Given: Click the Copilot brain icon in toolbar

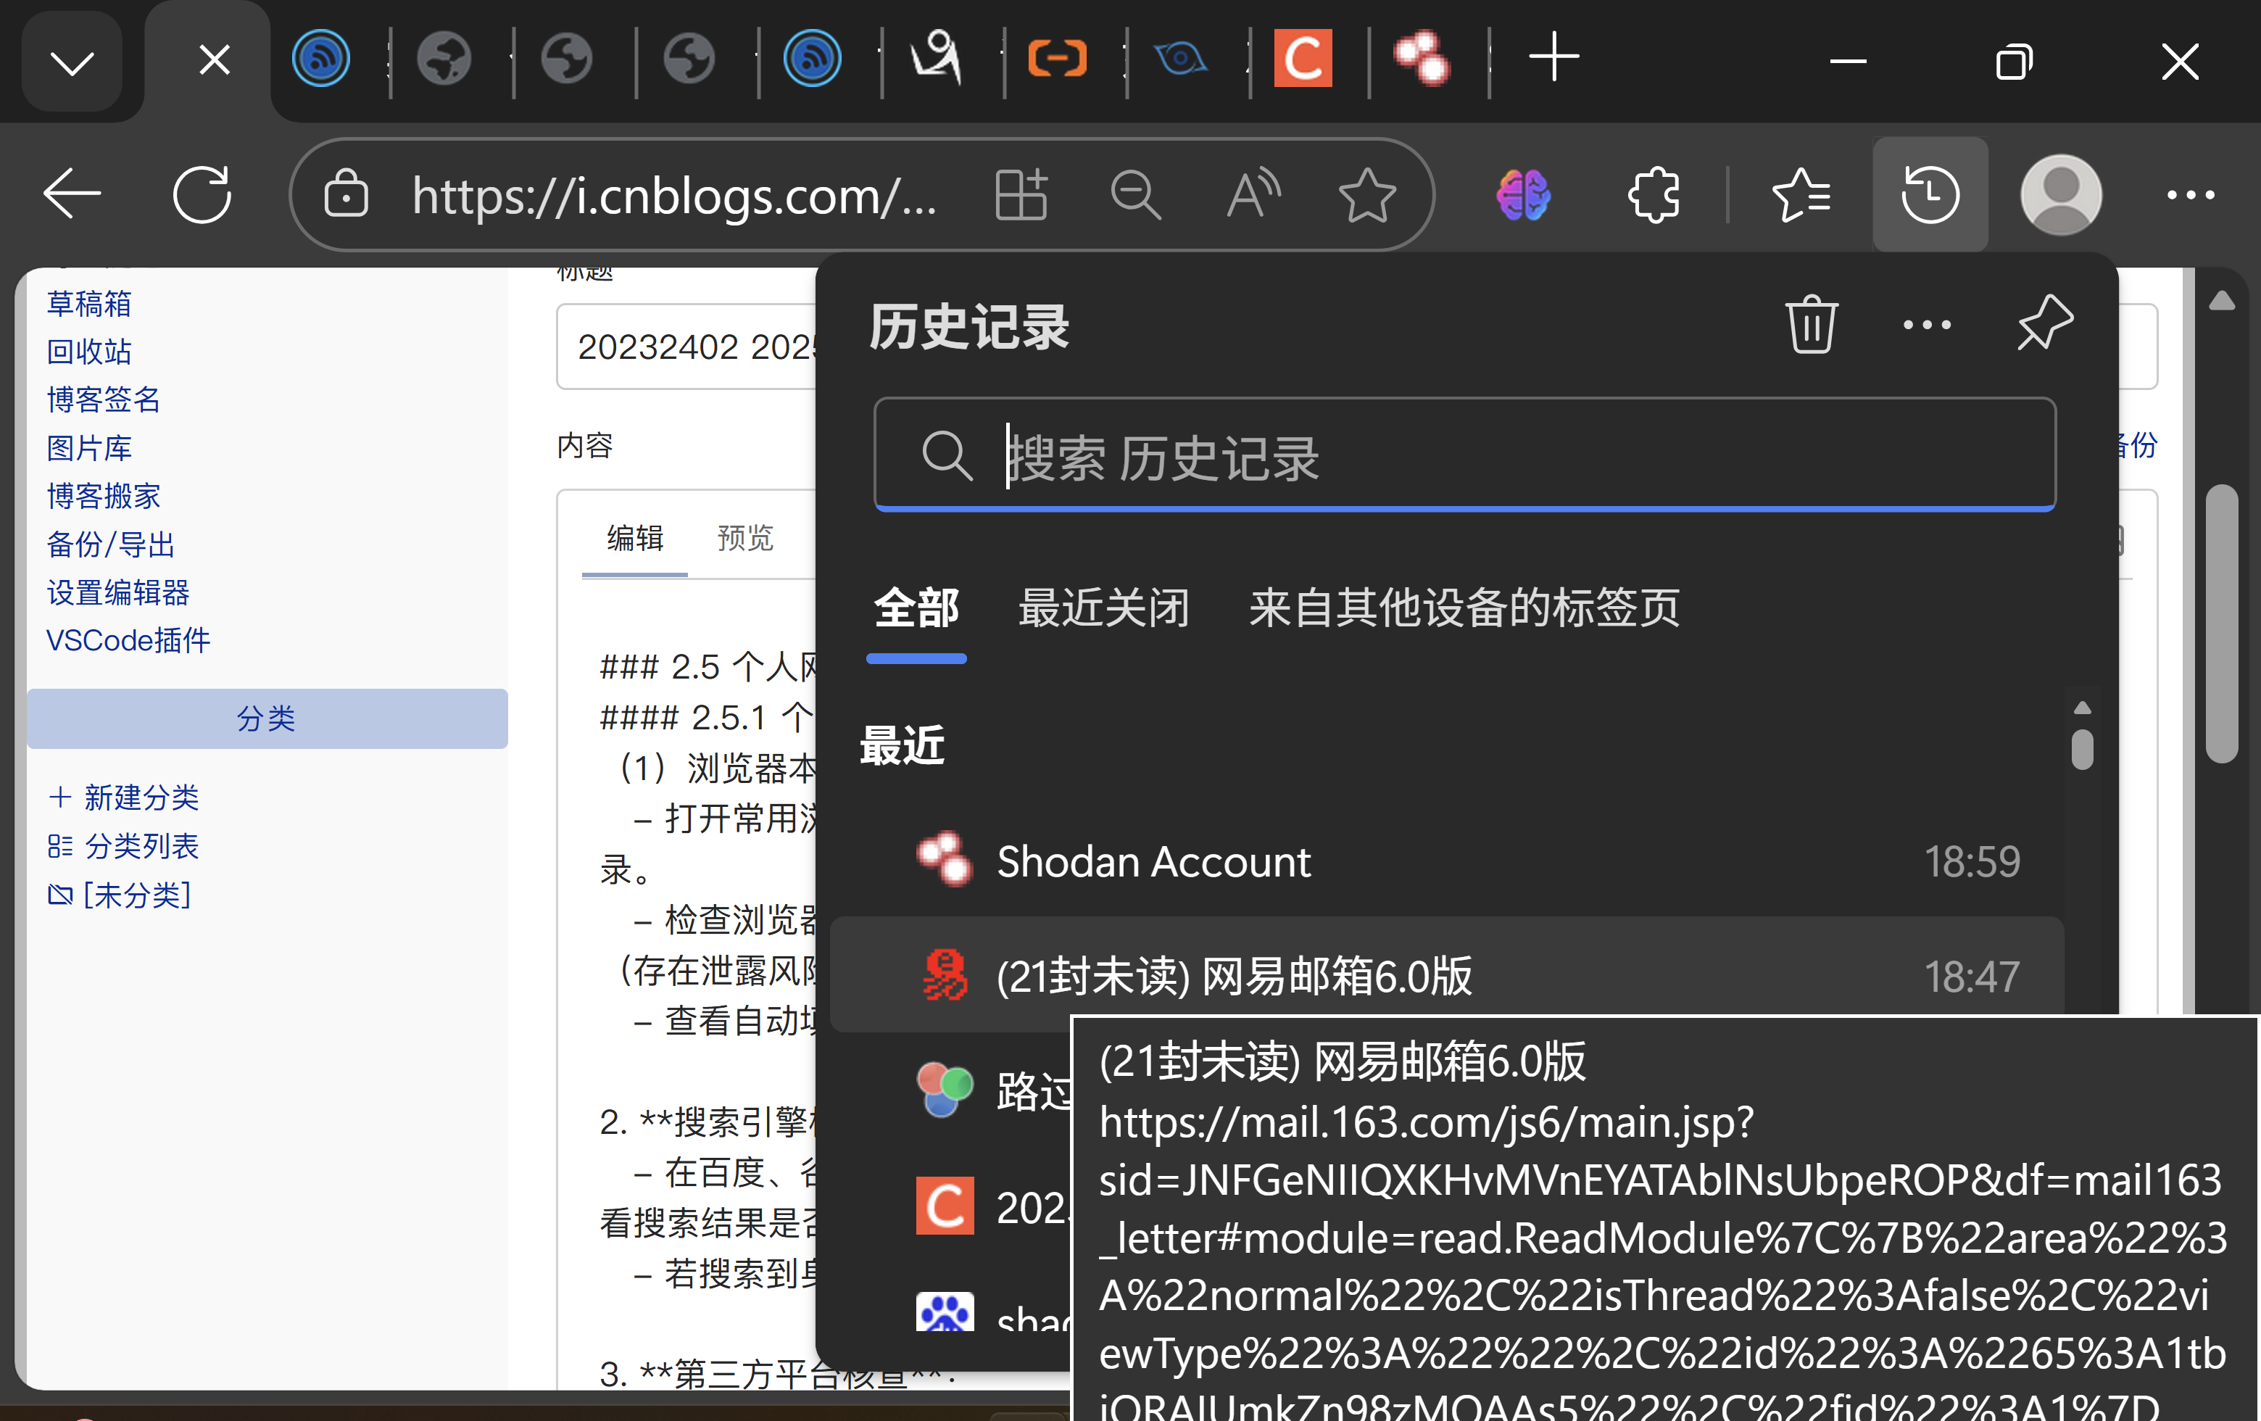Looking at the screenshot, I should [1523, 195].
